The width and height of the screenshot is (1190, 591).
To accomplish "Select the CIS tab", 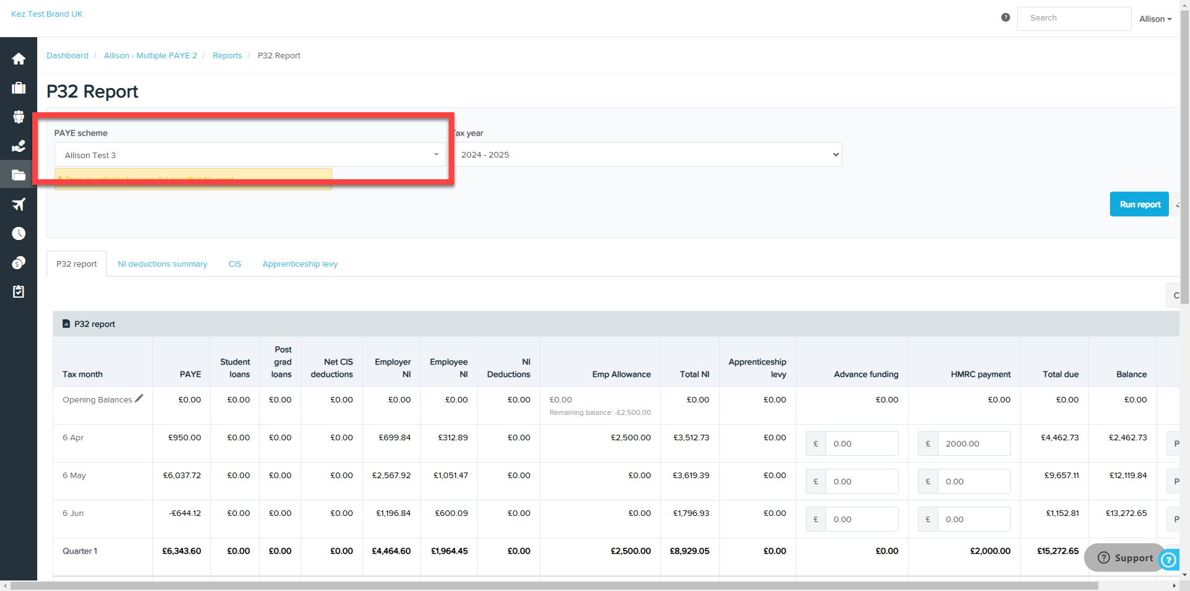I will tap(235, 264).
